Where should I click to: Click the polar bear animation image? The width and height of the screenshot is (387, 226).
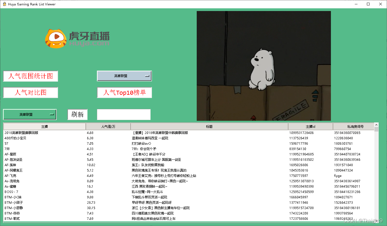click(x=264, y=66)
